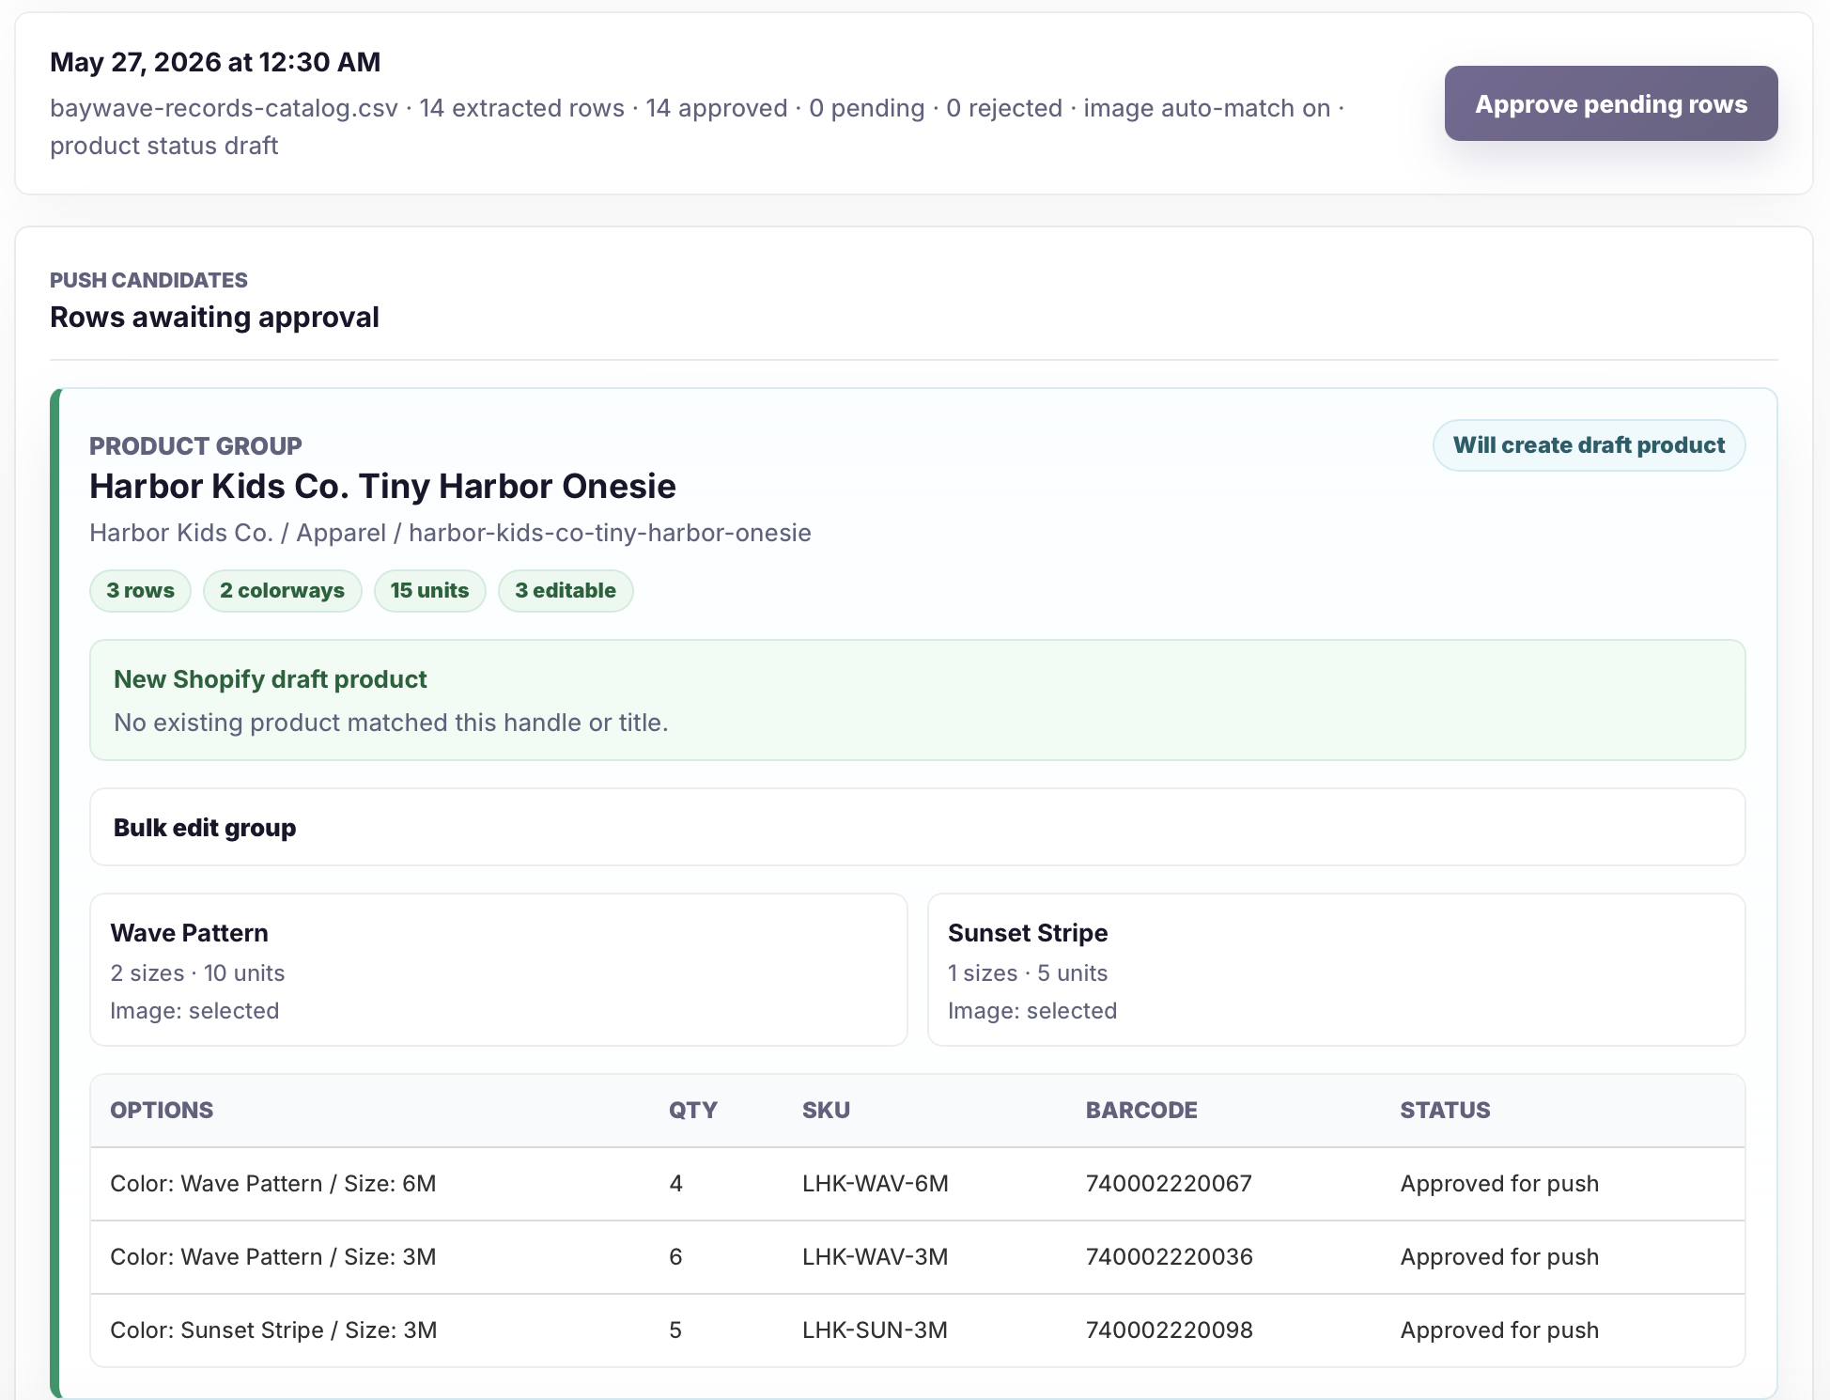Click the 3 editable pill
This screenshot has height=1400, width=1830.
(x=566, y=591)
